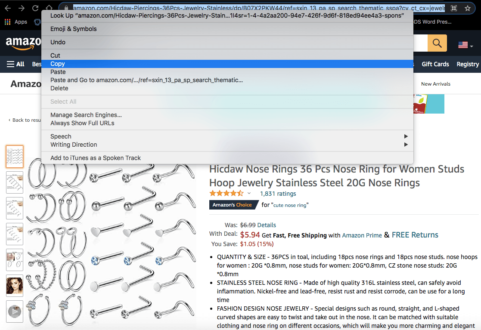Open the 1,831 ratings link
Viewport: 481px width, 330px height.
278,194
